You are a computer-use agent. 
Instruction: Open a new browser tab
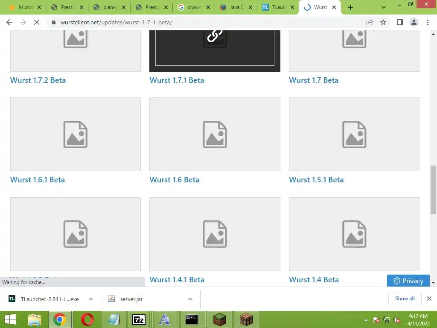tap(350, 8)
